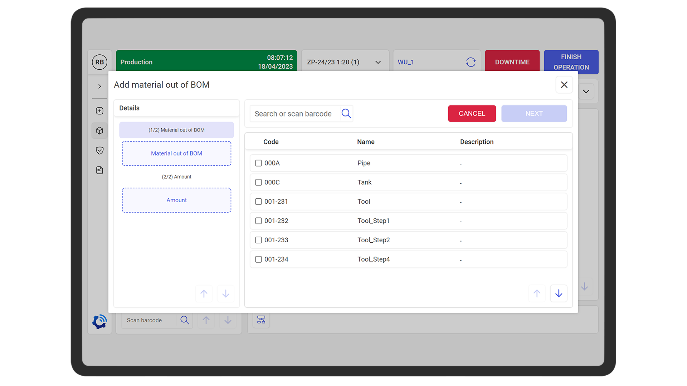Open the document notes sidebar icon

[x=100, y=170]
